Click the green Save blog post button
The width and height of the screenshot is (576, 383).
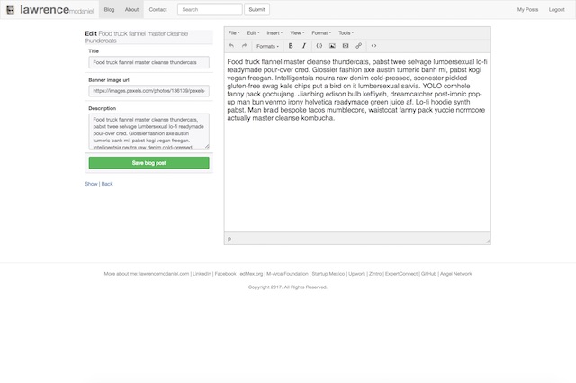tap(148, 162)
